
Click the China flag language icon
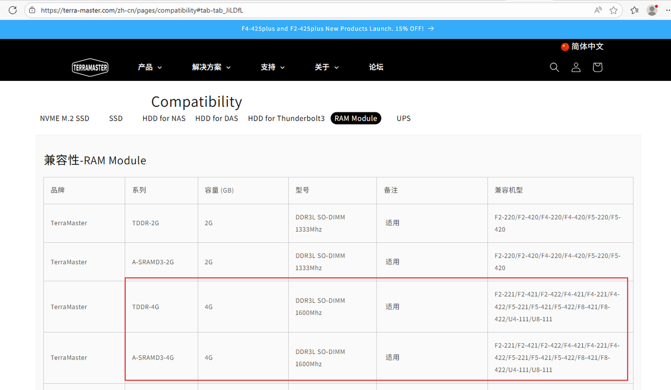click(x=565, y=47)
